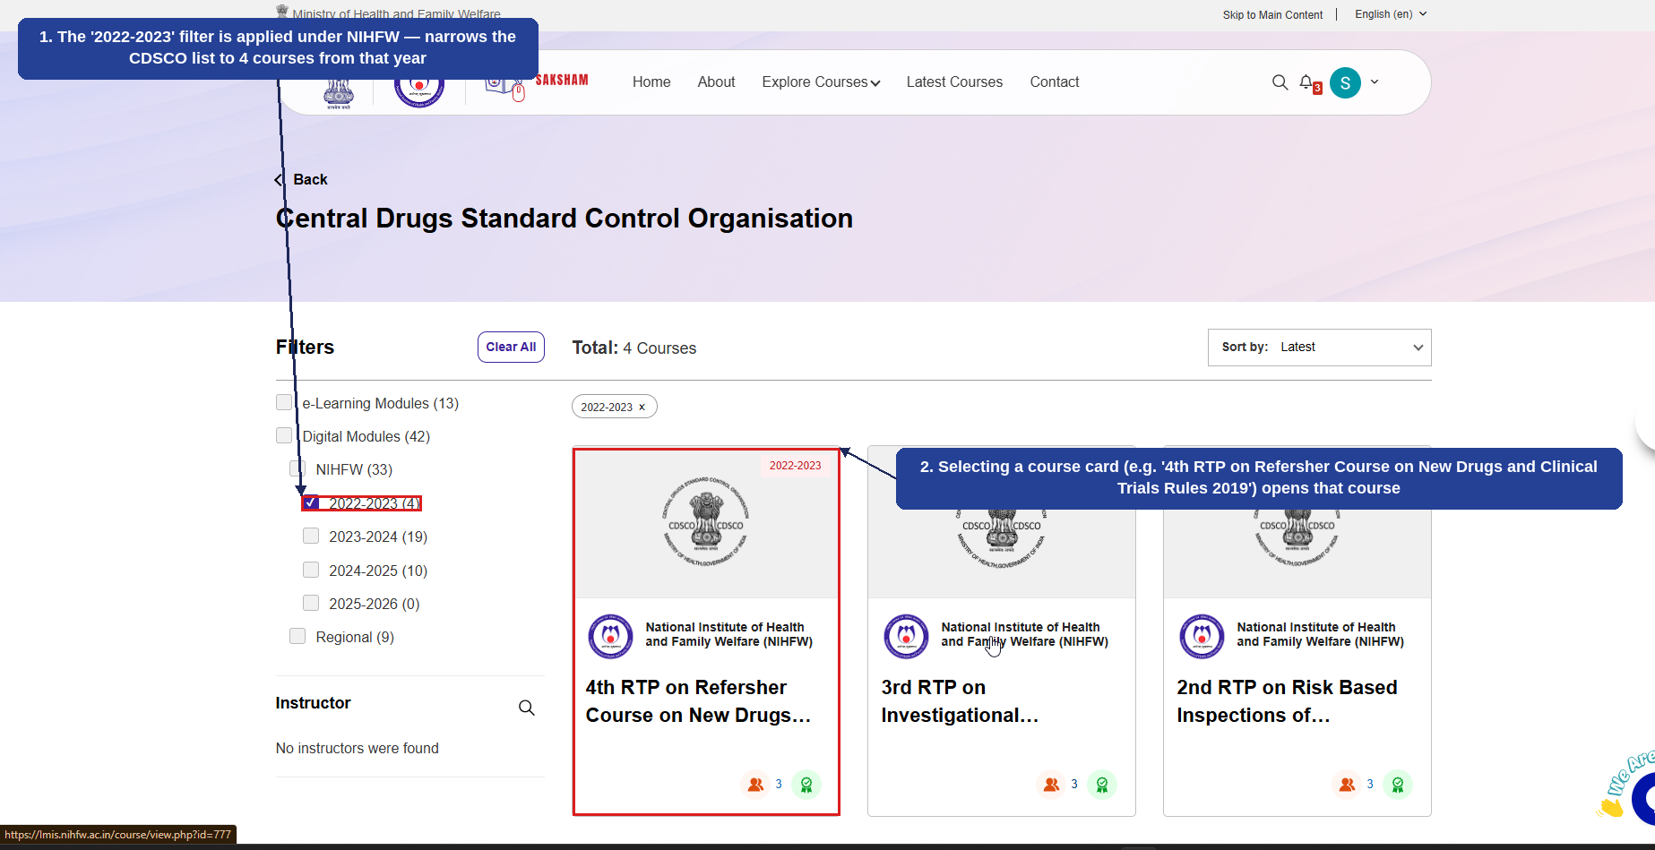Image resolution: width=1655 pixels, height=850 pixels.
Task: Check the 2023-2024 (19) filter
Action: pyautogui.click(x=311, y=536)
